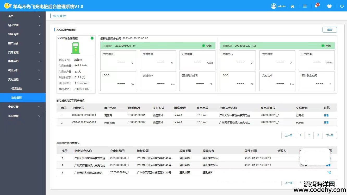Go to home via house icon
Image resolution: width=347 pixels, height=195 pixels.
[293, 6]
